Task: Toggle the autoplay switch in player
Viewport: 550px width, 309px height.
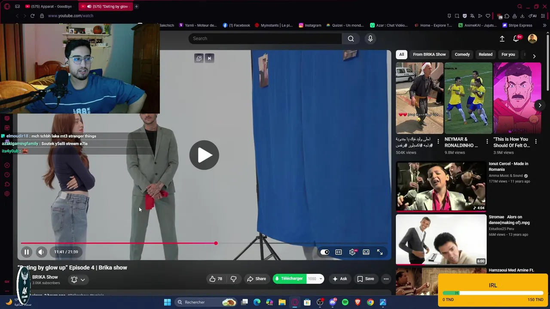Action: tap(325, 252)
